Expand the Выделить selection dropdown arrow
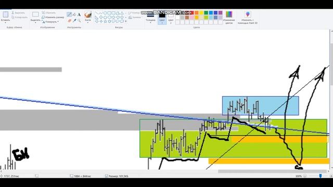The image size is (333, 187). (x=35, y=23)
